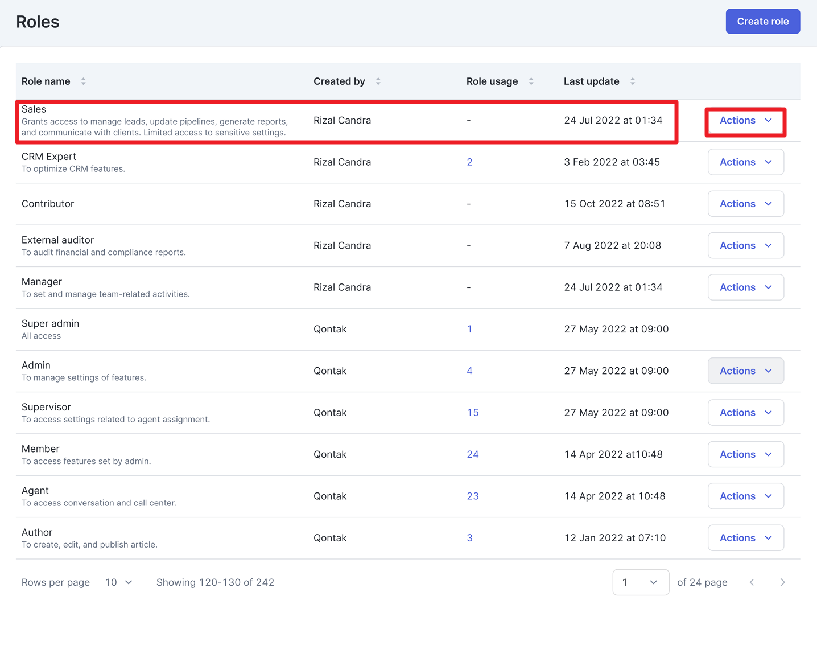
Task: Click chevron in Sales Actions button
Action: [x=769, y=121]
